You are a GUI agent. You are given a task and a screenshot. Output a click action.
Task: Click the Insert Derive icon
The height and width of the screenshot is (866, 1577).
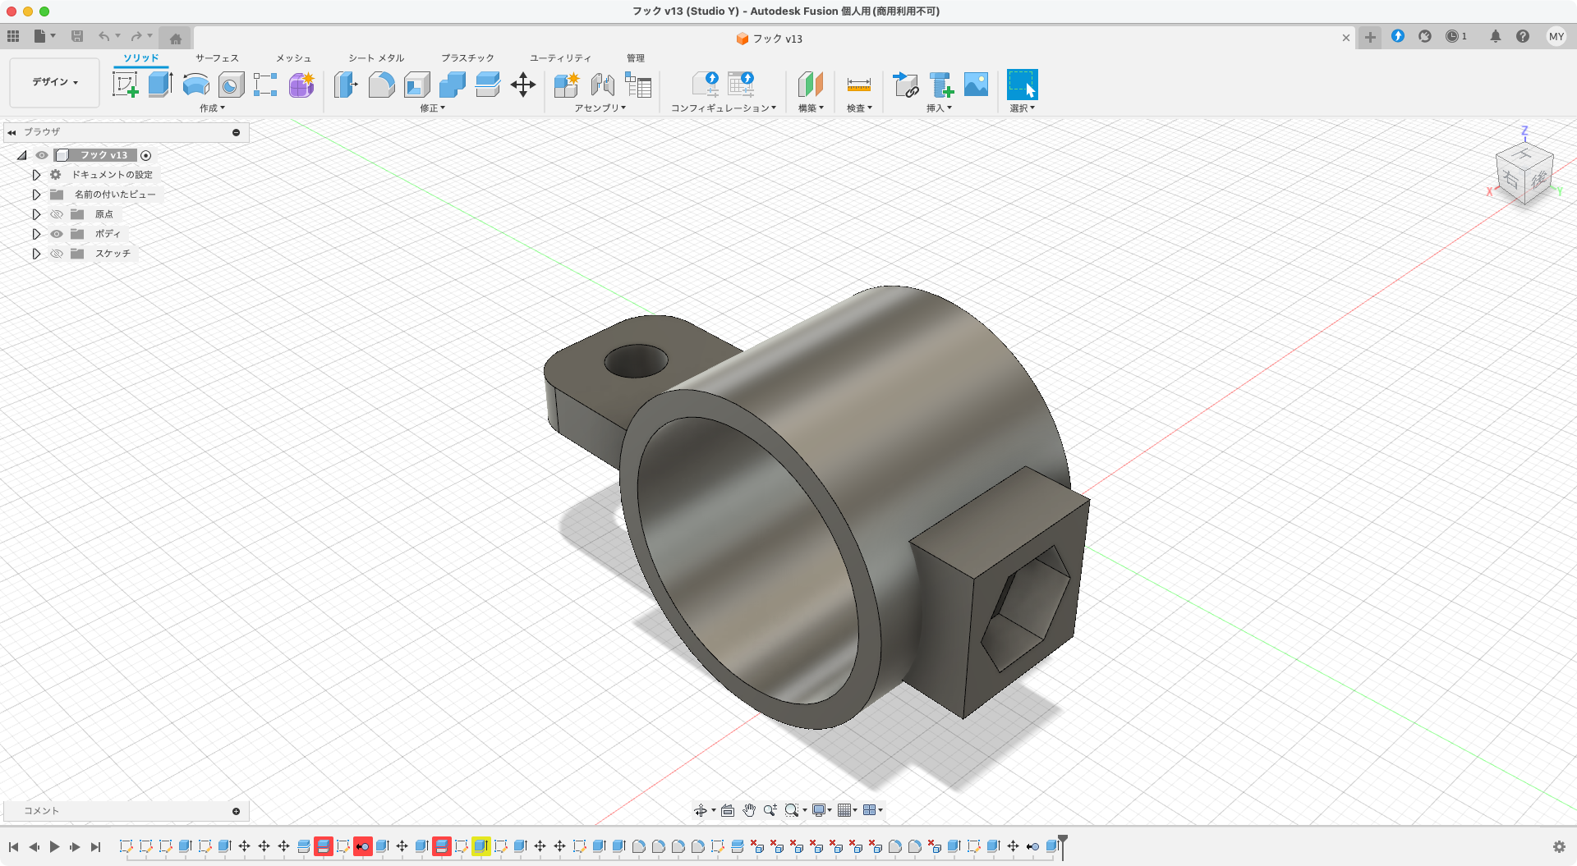(905, 85)
